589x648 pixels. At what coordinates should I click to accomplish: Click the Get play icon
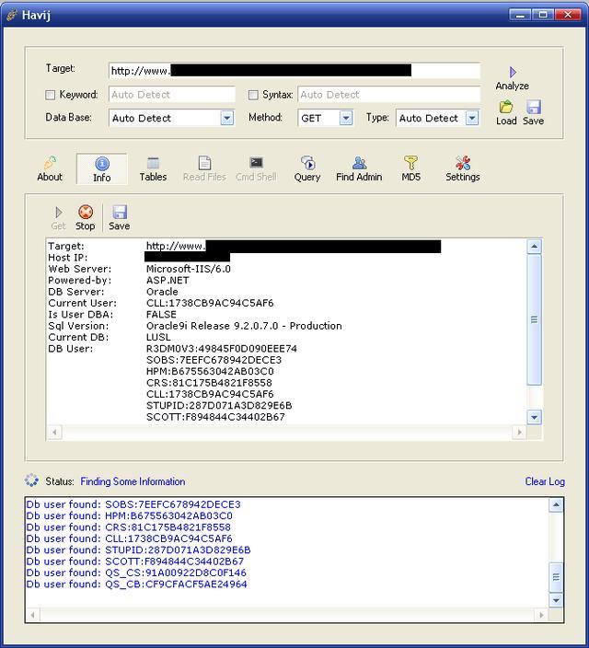[x=59, y=213]
